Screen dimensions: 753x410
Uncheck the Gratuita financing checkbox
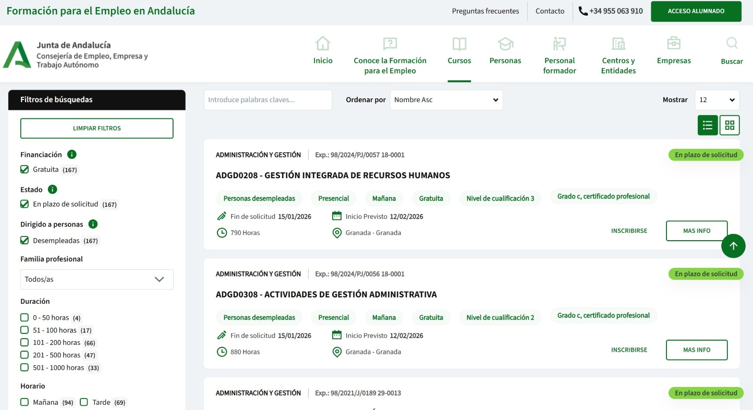25,169
